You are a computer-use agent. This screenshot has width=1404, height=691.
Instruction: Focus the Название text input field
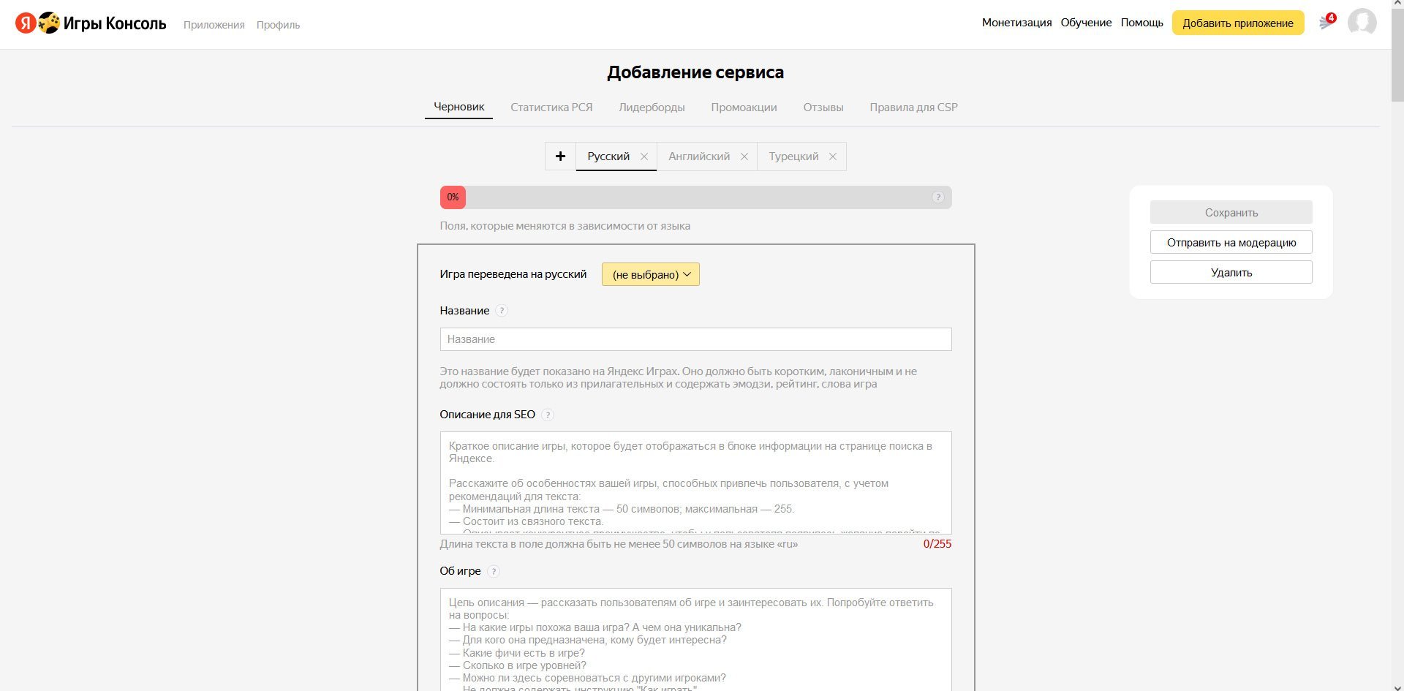click(695, 339)
